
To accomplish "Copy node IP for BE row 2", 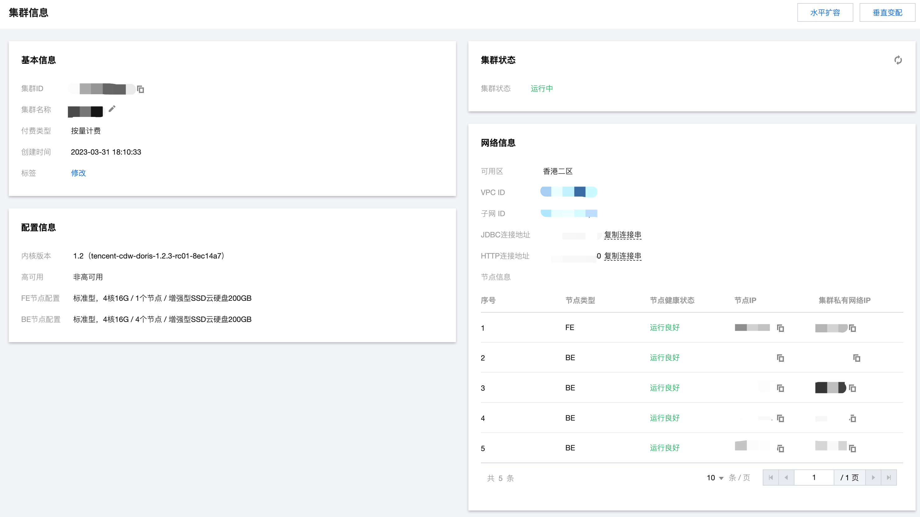I will 780,358.
